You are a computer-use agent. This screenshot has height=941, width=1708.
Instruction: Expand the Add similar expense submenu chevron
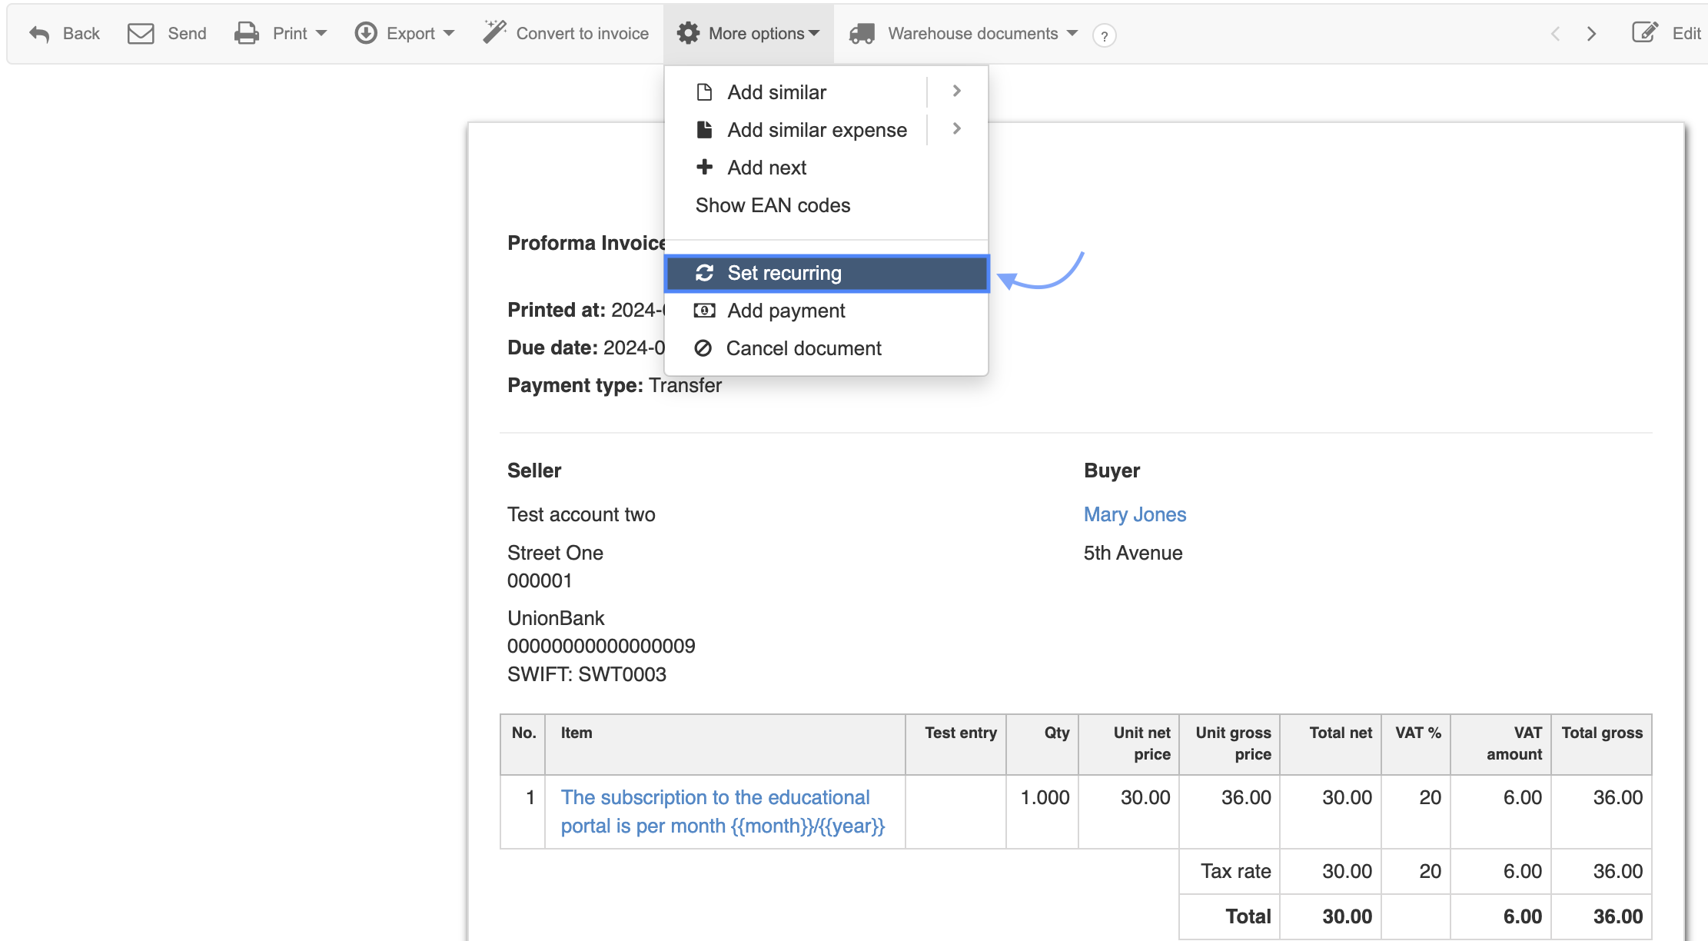[x=956, y=129]
